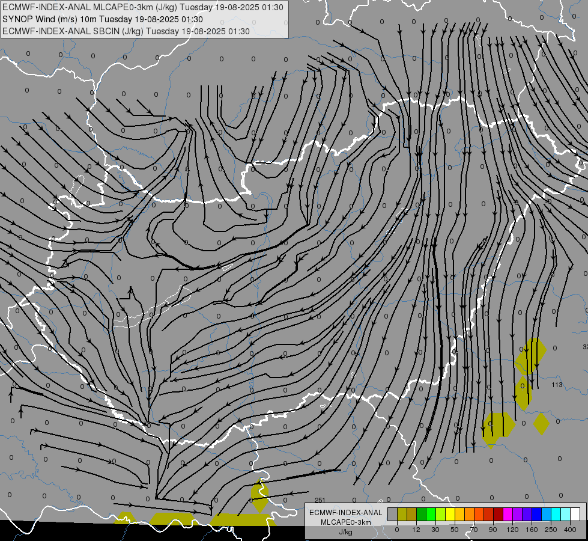Click the legend unit J/kg
The image size is (588, 541).
coord(345,532)
